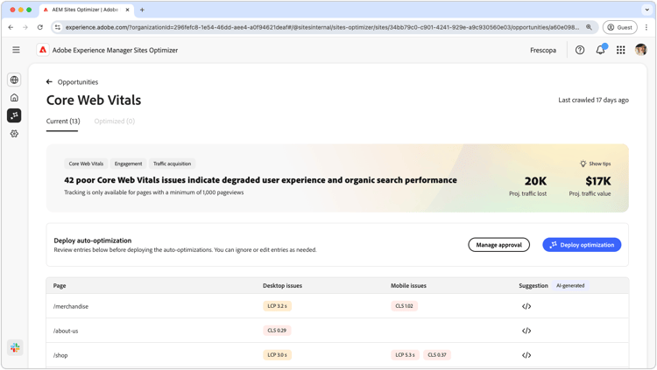
Task: Close the AEM Sites Optimizer tab
Action: 127,10
